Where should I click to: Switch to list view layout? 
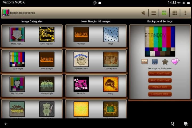(154, 13)
